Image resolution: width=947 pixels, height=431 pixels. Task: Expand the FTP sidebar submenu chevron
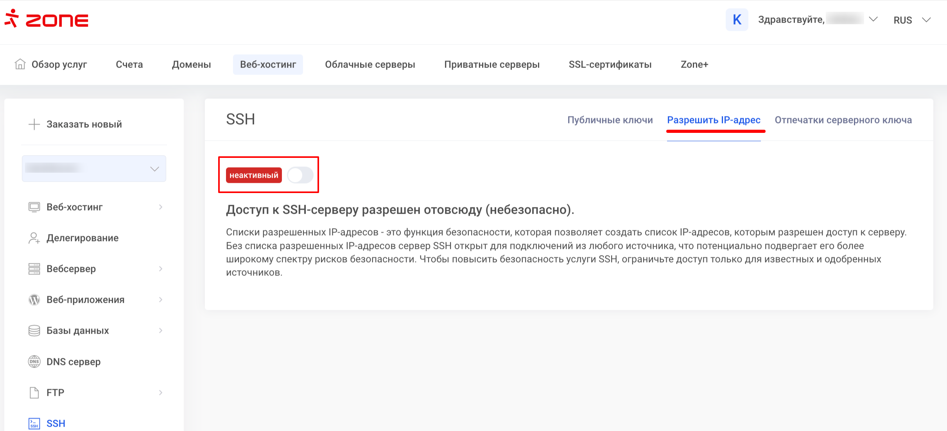(161, 393)
